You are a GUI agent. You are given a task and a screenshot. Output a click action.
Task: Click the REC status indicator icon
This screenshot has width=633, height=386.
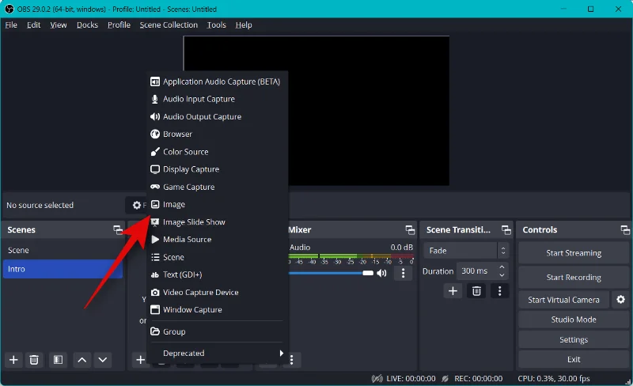445,379
